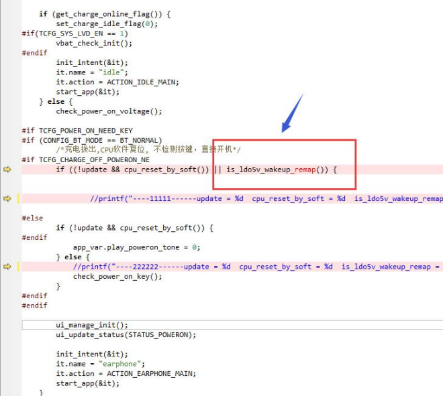The width and height of the screenshot is (443, 396).
Task: Click the bookmark arrow beside the ----11111---- printf comment
Action: click(x=7, y=198)
